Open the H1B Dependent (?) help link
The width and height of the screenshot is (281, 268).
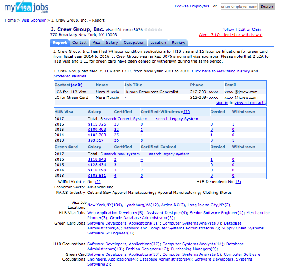tap(238, 182)
